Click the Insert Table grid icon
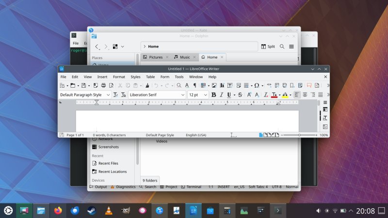This screenshot has width=388, height=218. click(x=203, y=86)
